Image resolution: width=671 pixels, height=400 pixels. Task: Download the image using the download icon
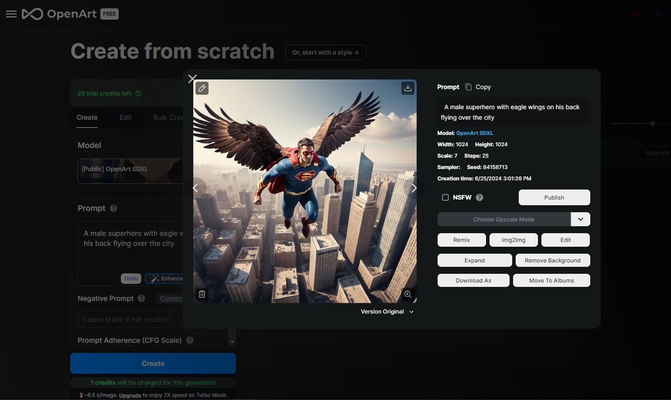tap(407, 88)
